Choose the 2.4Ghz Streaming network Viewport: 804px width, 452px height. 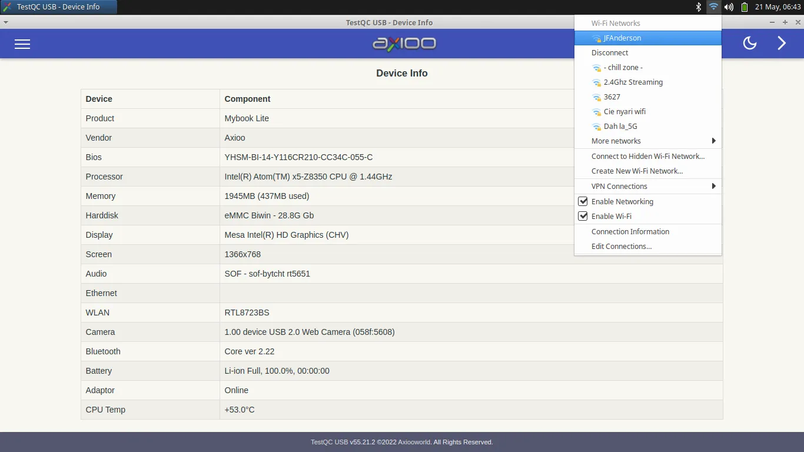coord(633,82)
